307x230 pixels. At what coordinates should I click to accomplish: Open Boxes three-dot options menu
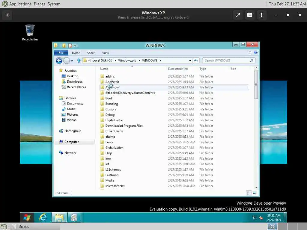[x=261, y=15]
